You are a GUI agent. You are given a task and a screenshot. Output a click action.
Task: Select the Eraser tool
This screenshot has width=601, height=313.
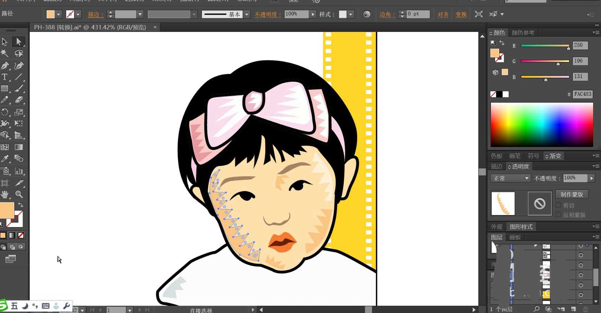[18, 100]
